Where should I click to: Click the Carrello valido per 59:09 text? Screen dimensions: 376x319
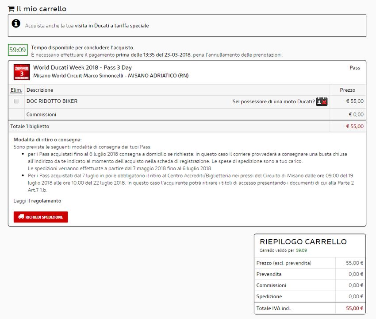tap(283, 250)
